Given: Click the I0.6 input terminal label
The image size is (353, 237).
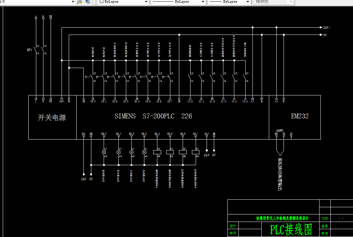Looking at the screenshot, I should click(159, 102).
